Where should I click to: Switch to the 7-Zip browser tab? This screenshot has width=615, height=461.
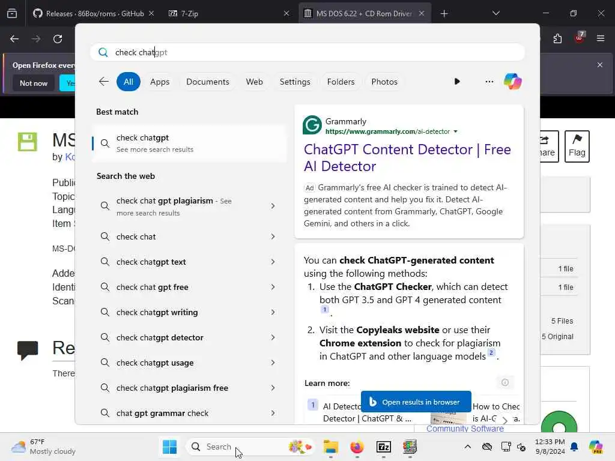pos(229,14)
